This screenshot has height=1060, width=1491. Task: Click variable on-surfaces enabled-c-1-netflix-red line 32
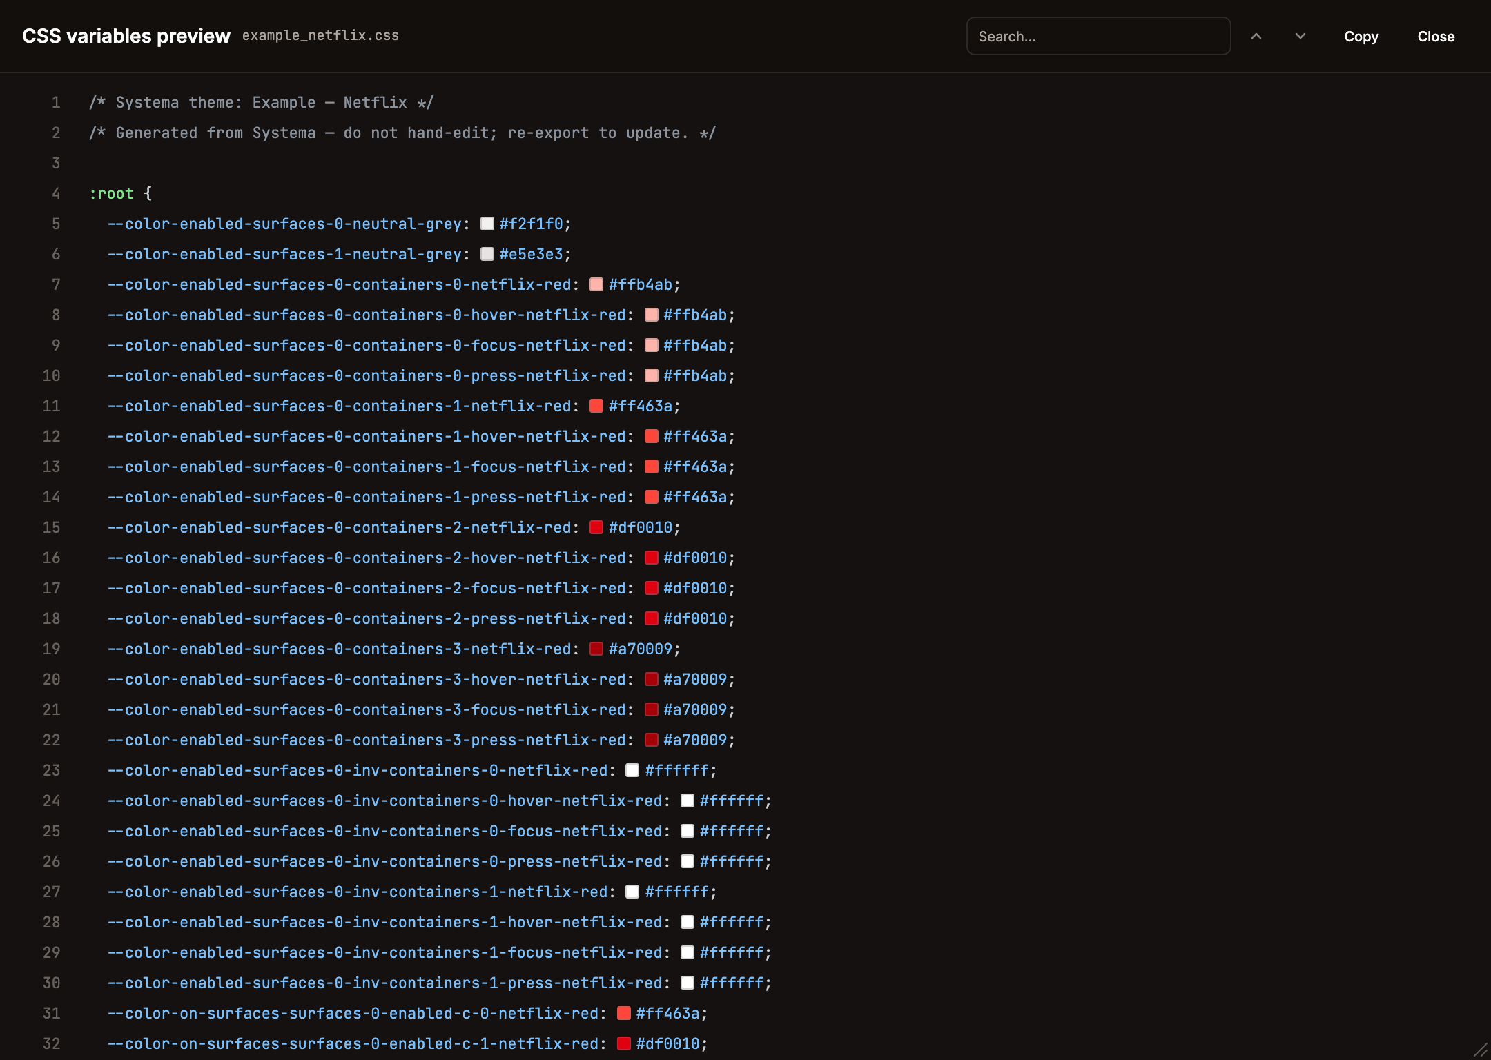[353, 1043]
